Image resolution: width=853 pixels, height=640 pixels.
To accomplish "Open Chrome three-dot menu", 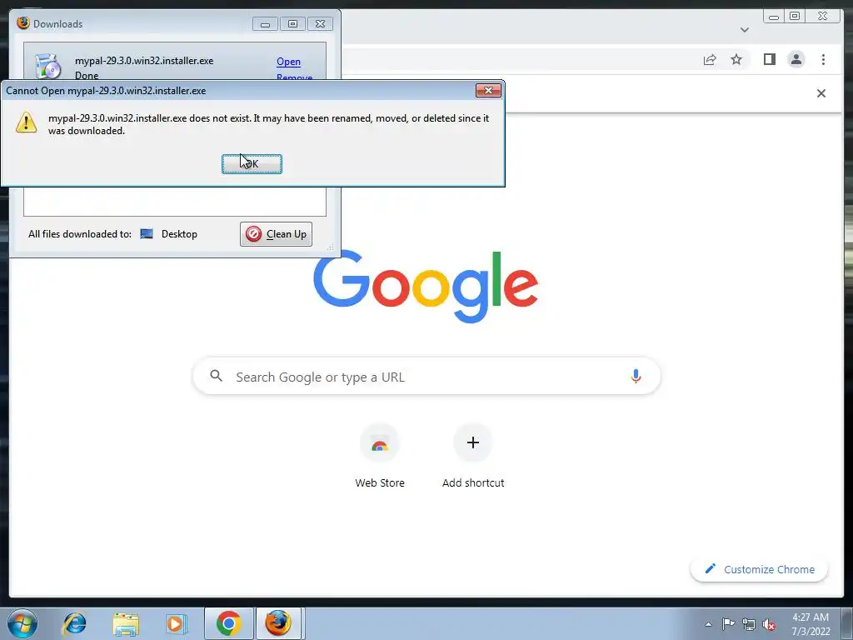I will (x=823, y=59).
